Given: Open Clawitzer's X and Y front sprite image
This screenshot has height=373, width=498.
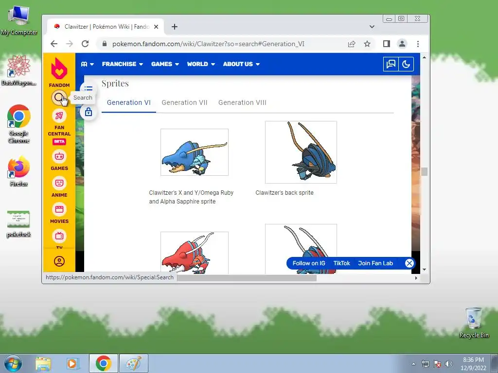Looking at the screenshot, I should click(195, 152).
